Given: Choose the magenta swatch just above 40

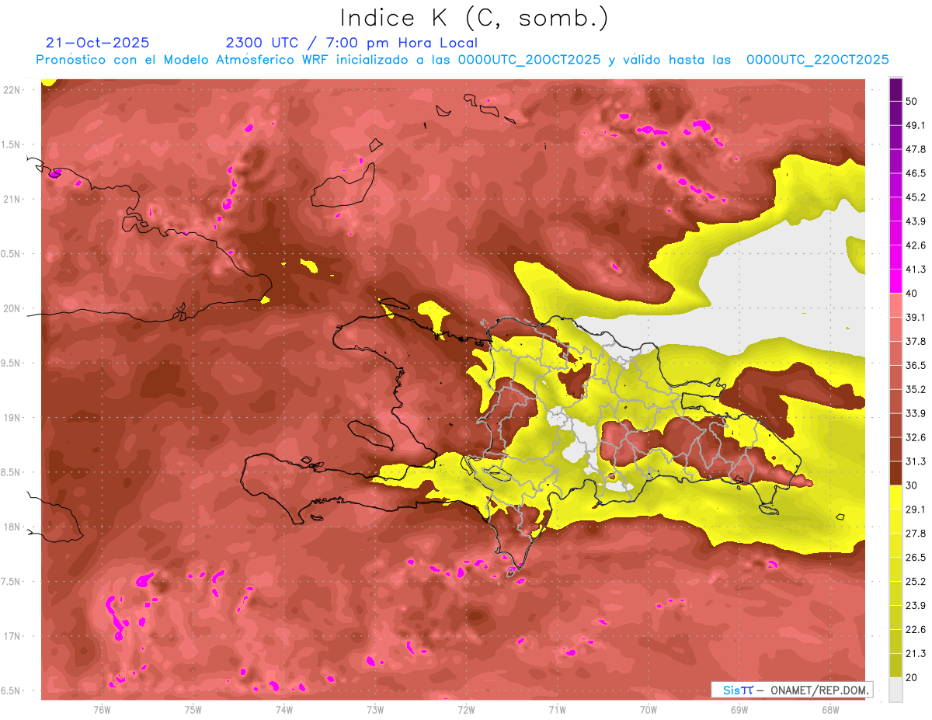Looking at the screenshot, I should [x=895, y=280].
